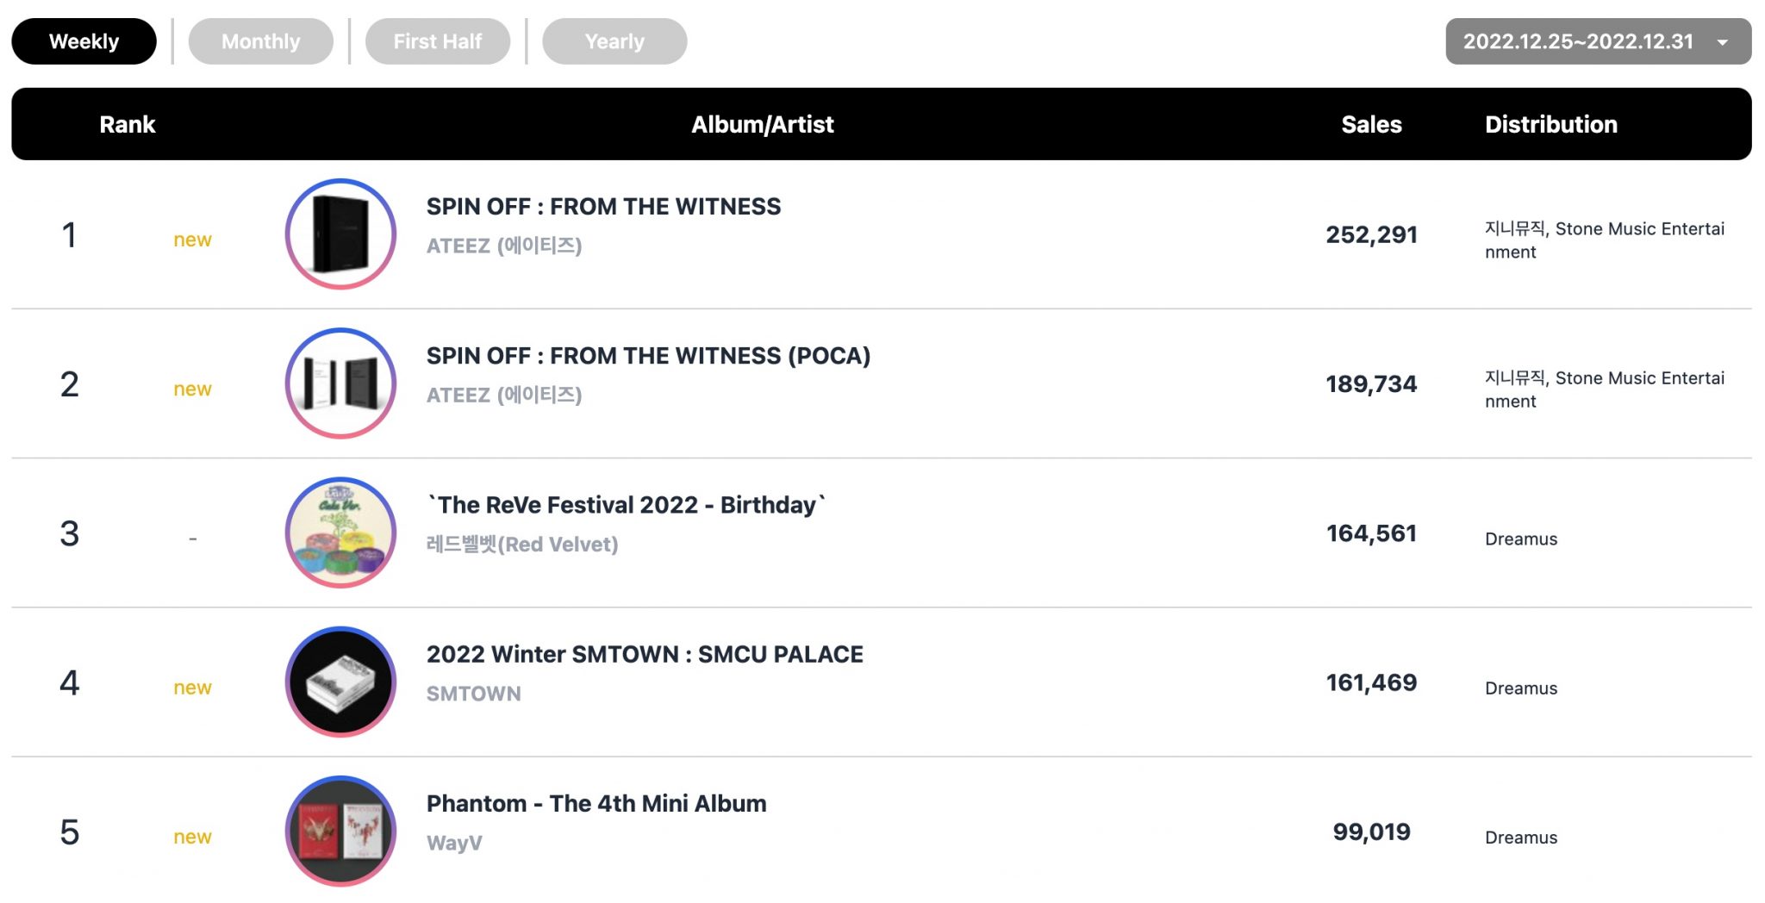Switch to the Monthly chart view
The width and height of the screenshot is (1765, 903).
pos(260,40)
